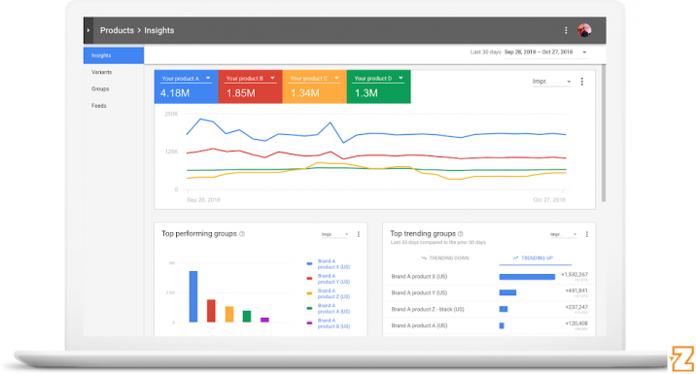Select Variants in the sidebar
Image resolution: width=696 pixels, height=374 pixels.
click(102, 72)
